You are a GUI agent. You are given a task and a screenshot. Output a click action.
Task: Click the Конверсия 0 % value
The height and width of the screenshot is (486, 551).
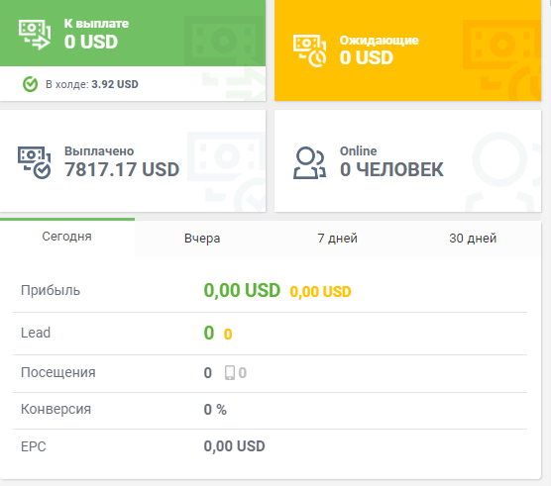pyautogui.click(x=215, y=410)
